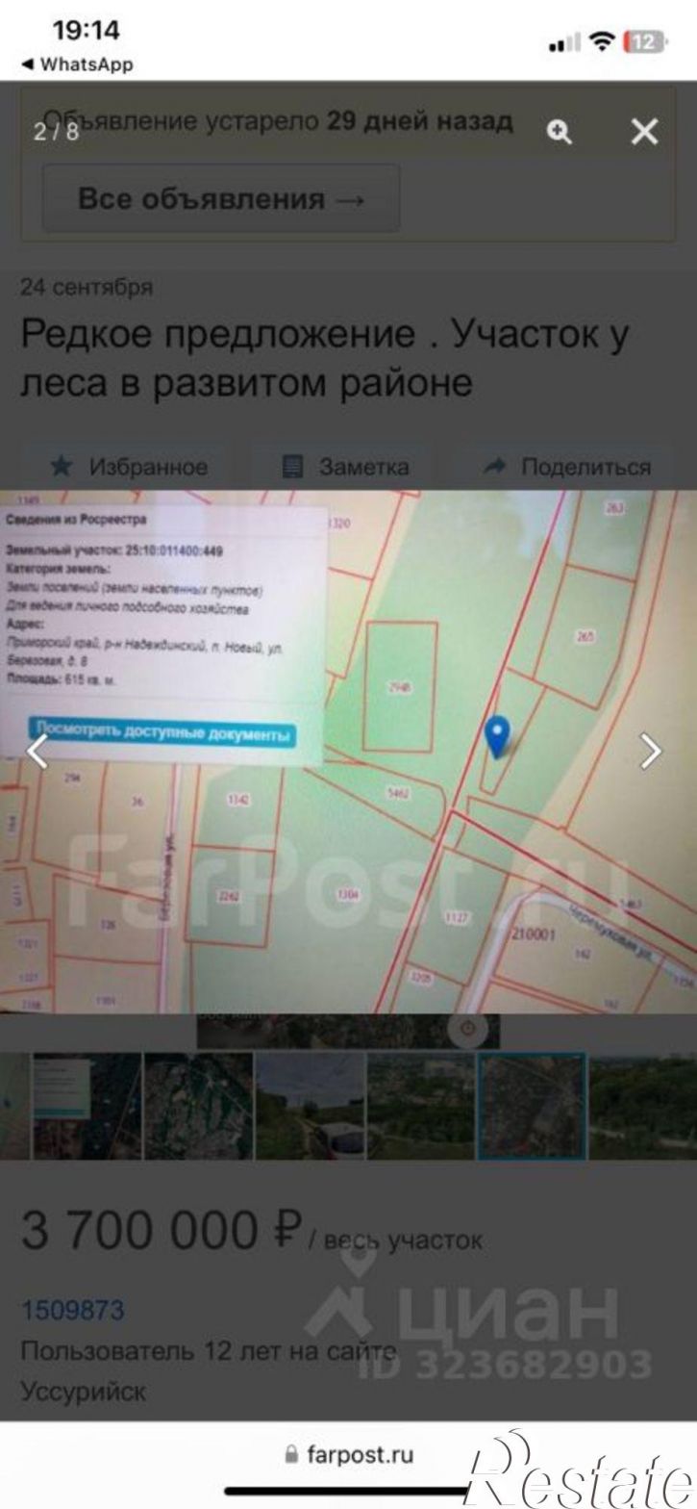Add listing to Избранное

129,467
